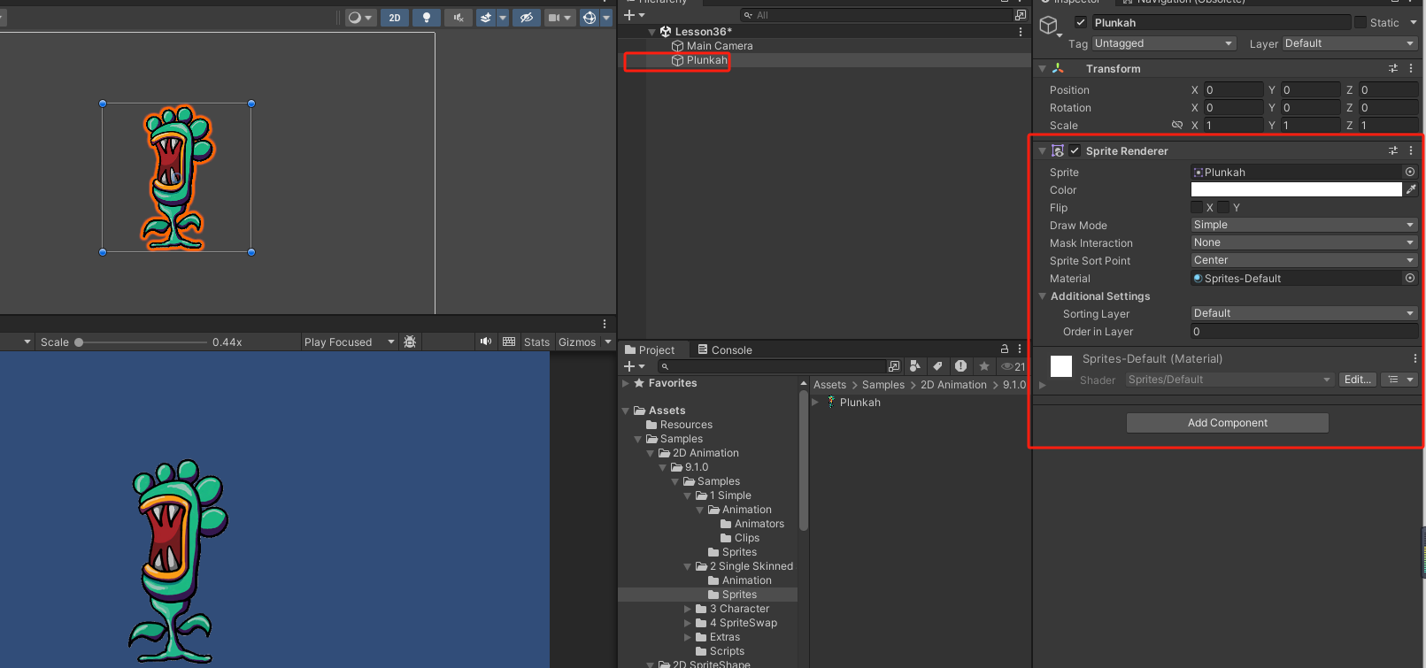Viewport: 1426px width, 668px height.
Task: Expand 3 Character folder
Action: (688, 609)
